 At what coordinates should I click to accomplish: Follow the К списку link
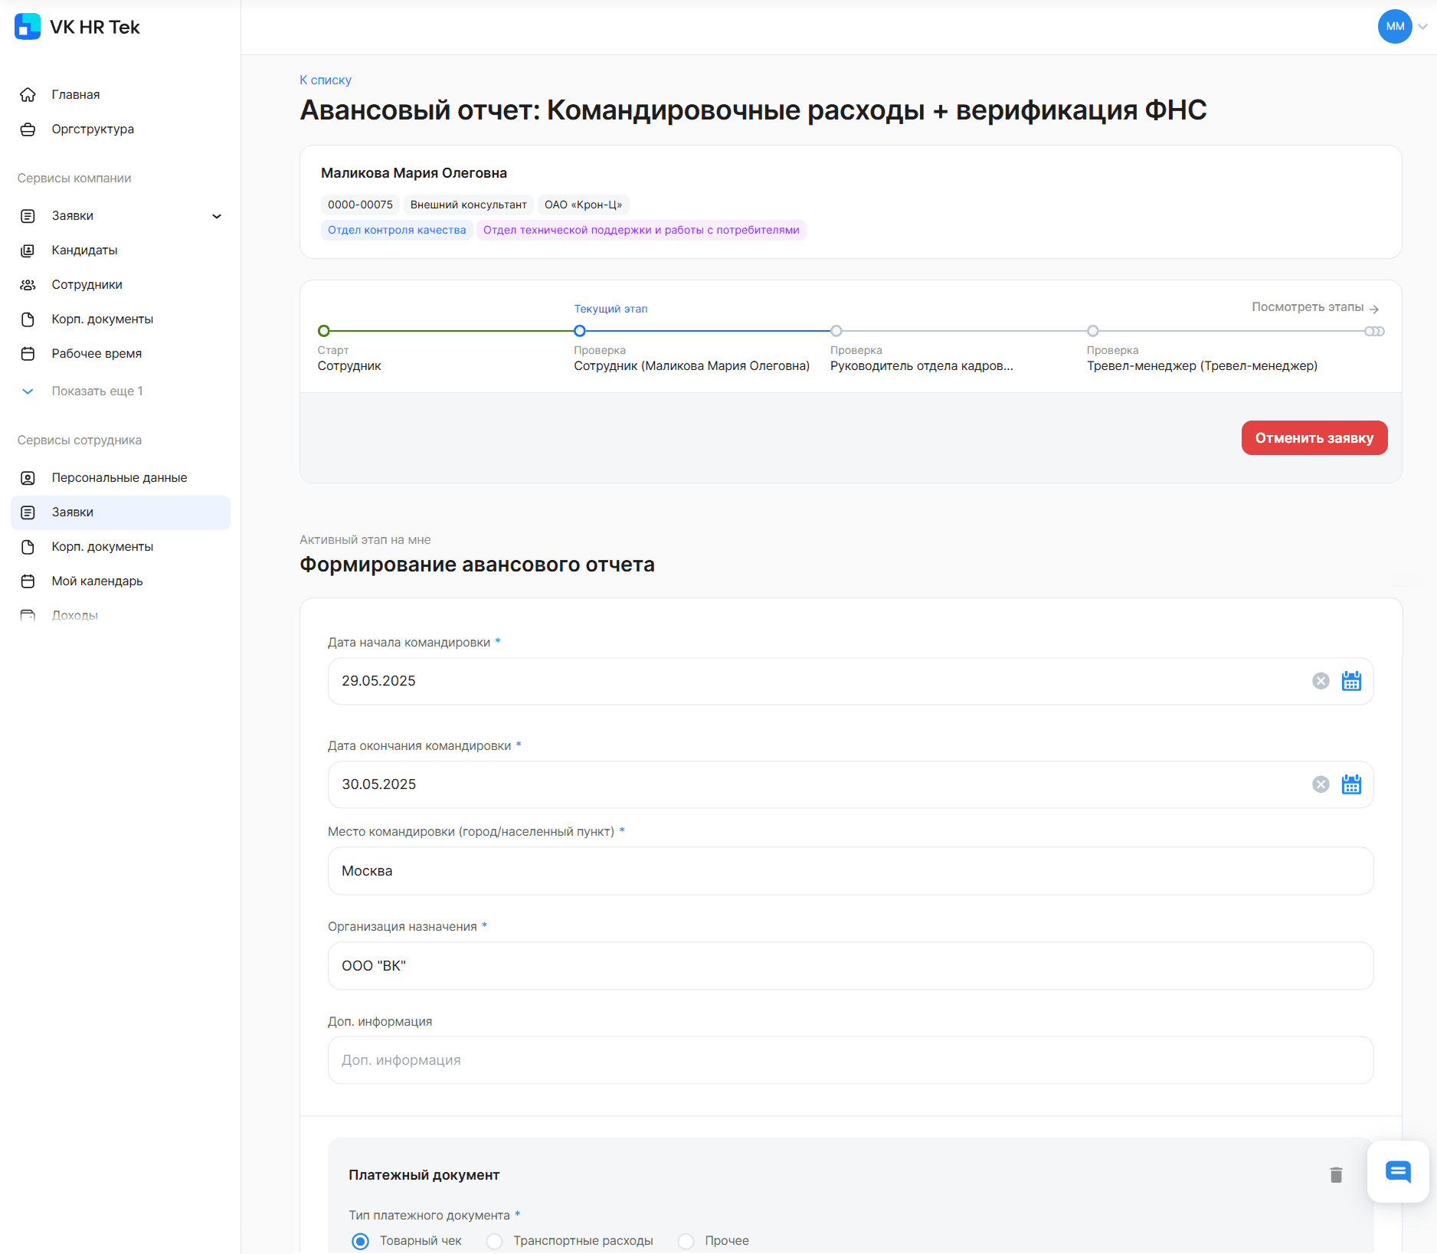326,80
